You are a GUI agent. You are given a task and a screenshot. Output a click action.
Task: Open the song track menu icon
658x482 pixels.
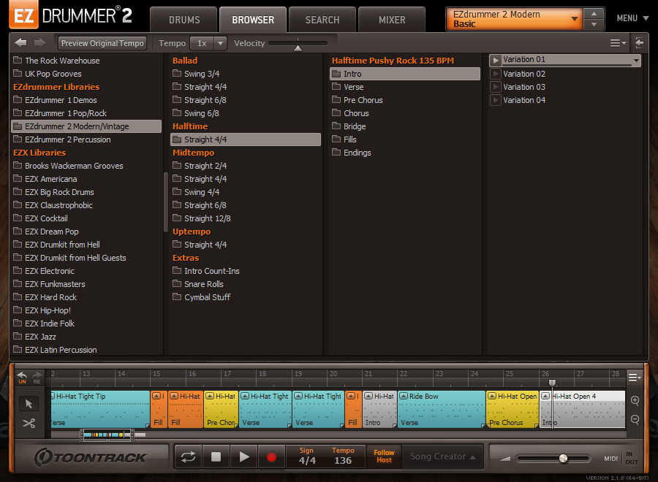click(x=635, y=378)
